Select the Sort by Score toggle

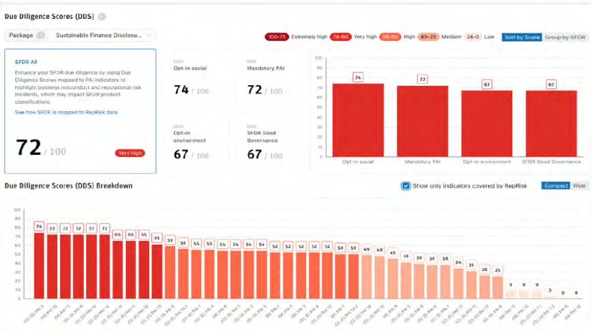(x=522, y=37)
